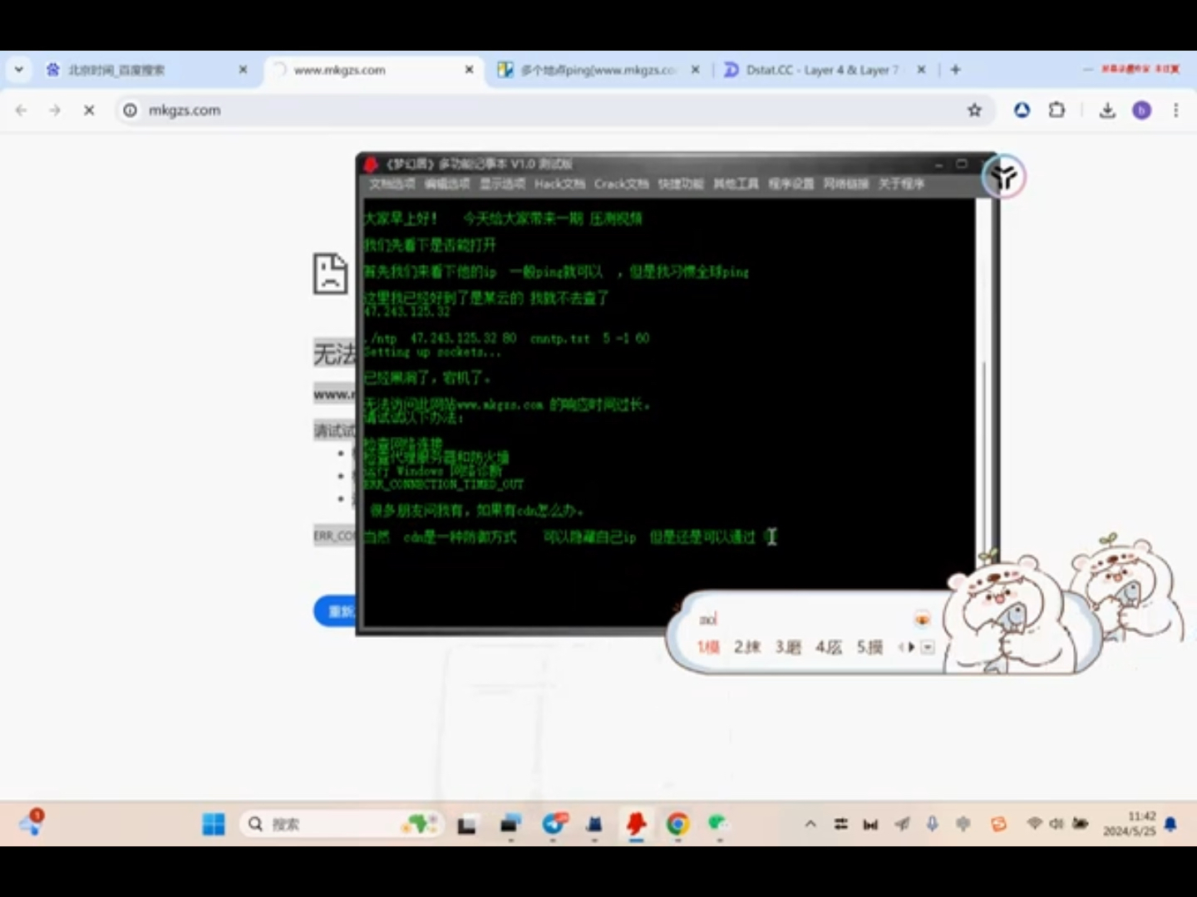
Task: Open the 其他工具 menu
Action: pos(736,184)
